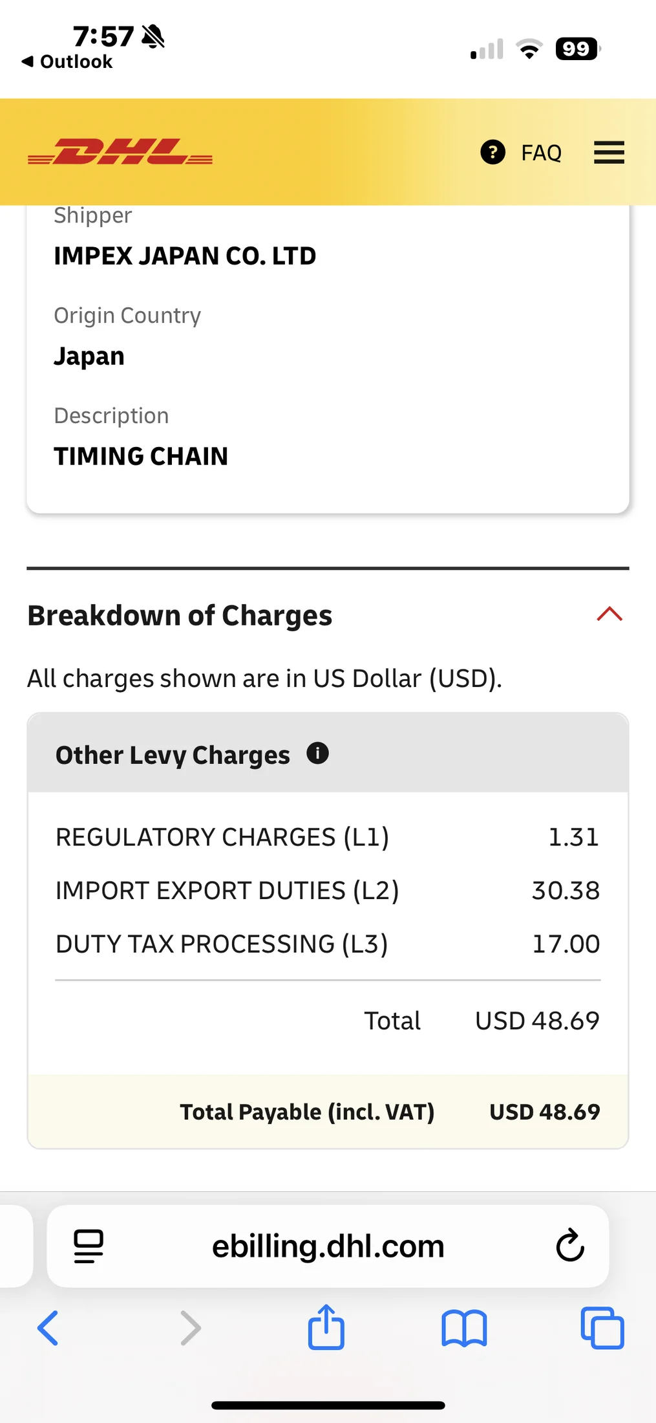The image size is (656, 1423).
Task: Go forward to the next page
Action: [190, 1329]
